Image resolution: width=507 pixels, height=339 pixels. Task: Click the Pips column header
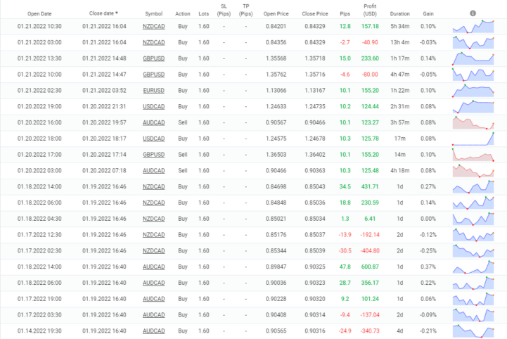click(345, 13)
